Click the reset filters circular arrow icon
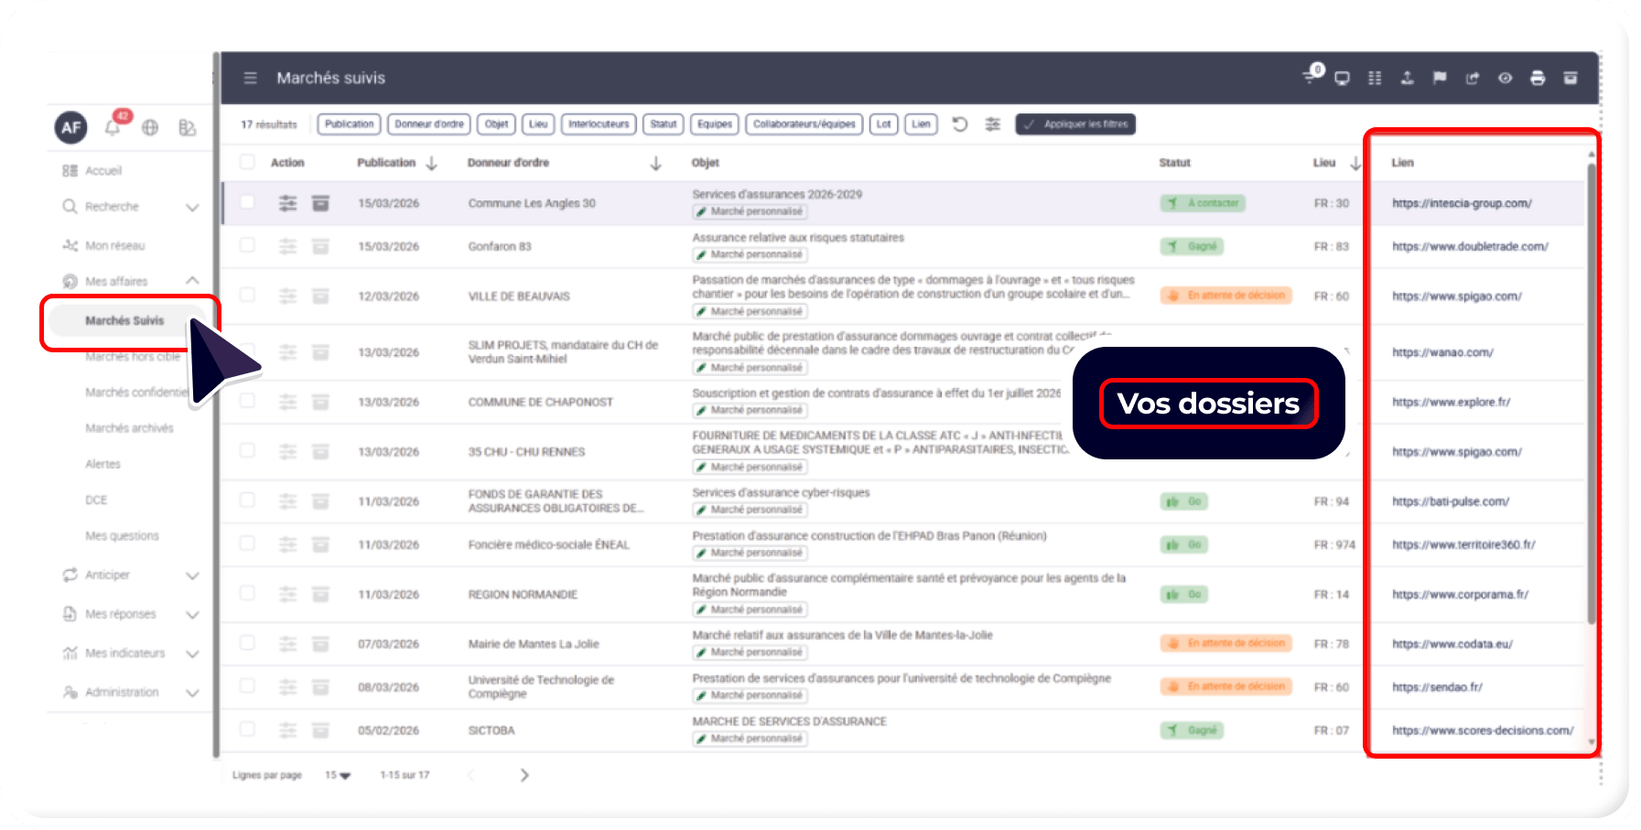Image resolution: width=1641 pixels, height=830 pixels. [959, 124]
